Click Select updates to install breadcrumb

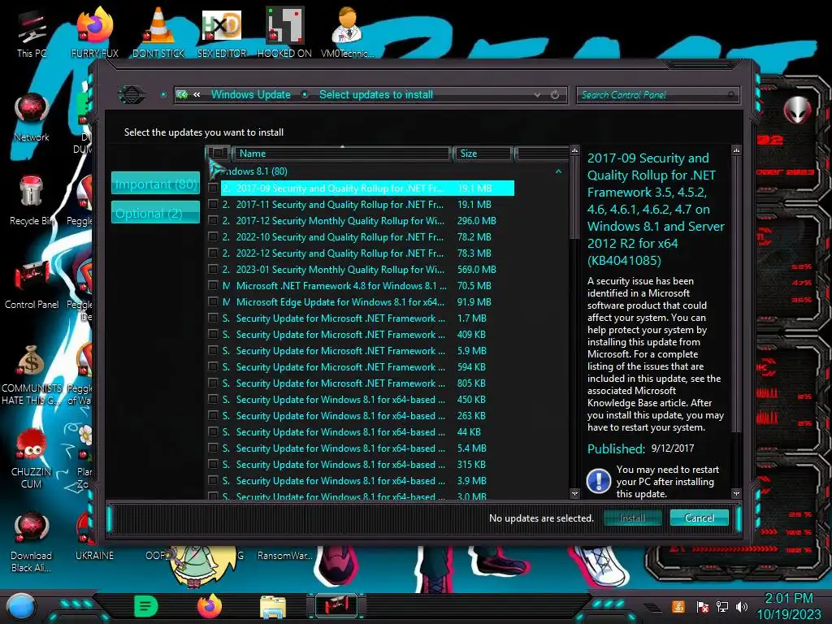click(376, 95)
